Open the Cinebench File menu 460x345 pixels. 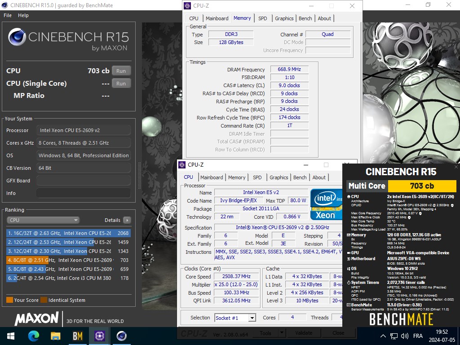click(x=8, y=15)
